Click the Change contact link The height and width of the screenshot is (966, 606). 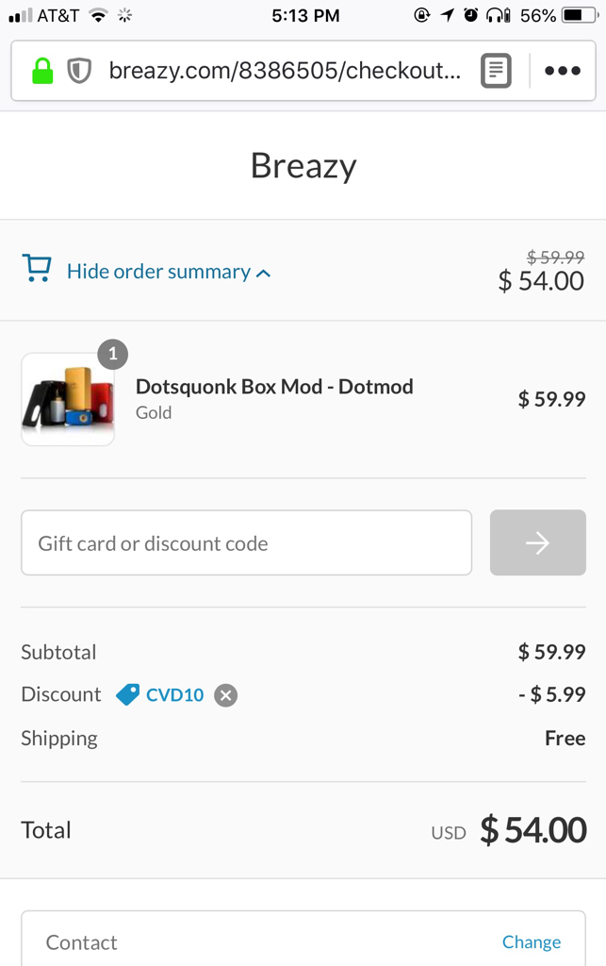tap(531, 941)
